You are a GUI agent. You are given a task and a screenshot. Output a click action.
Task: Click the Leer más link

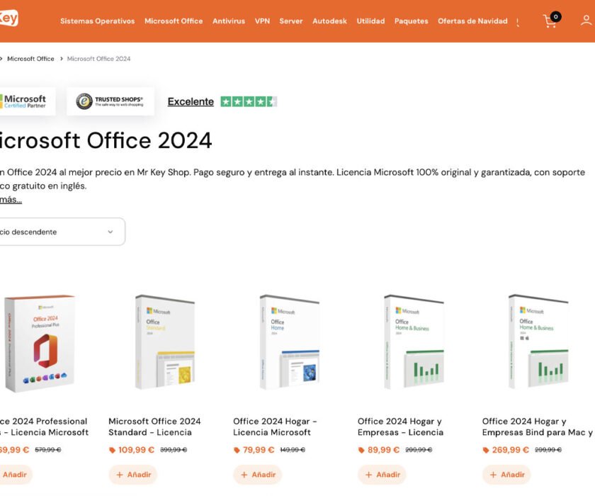pos(10,199)
